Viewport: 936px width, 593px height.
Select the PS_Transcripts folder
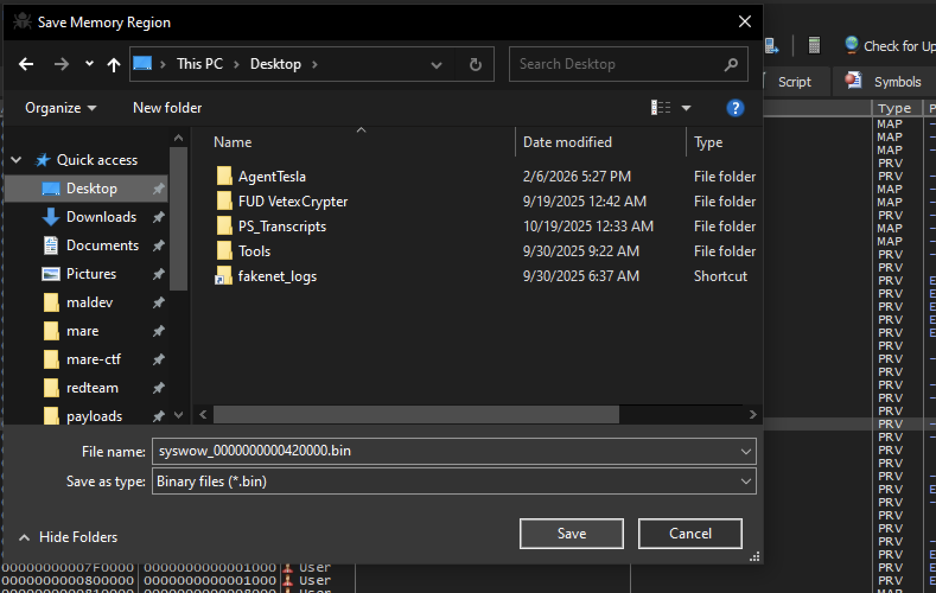pos(282,227)
